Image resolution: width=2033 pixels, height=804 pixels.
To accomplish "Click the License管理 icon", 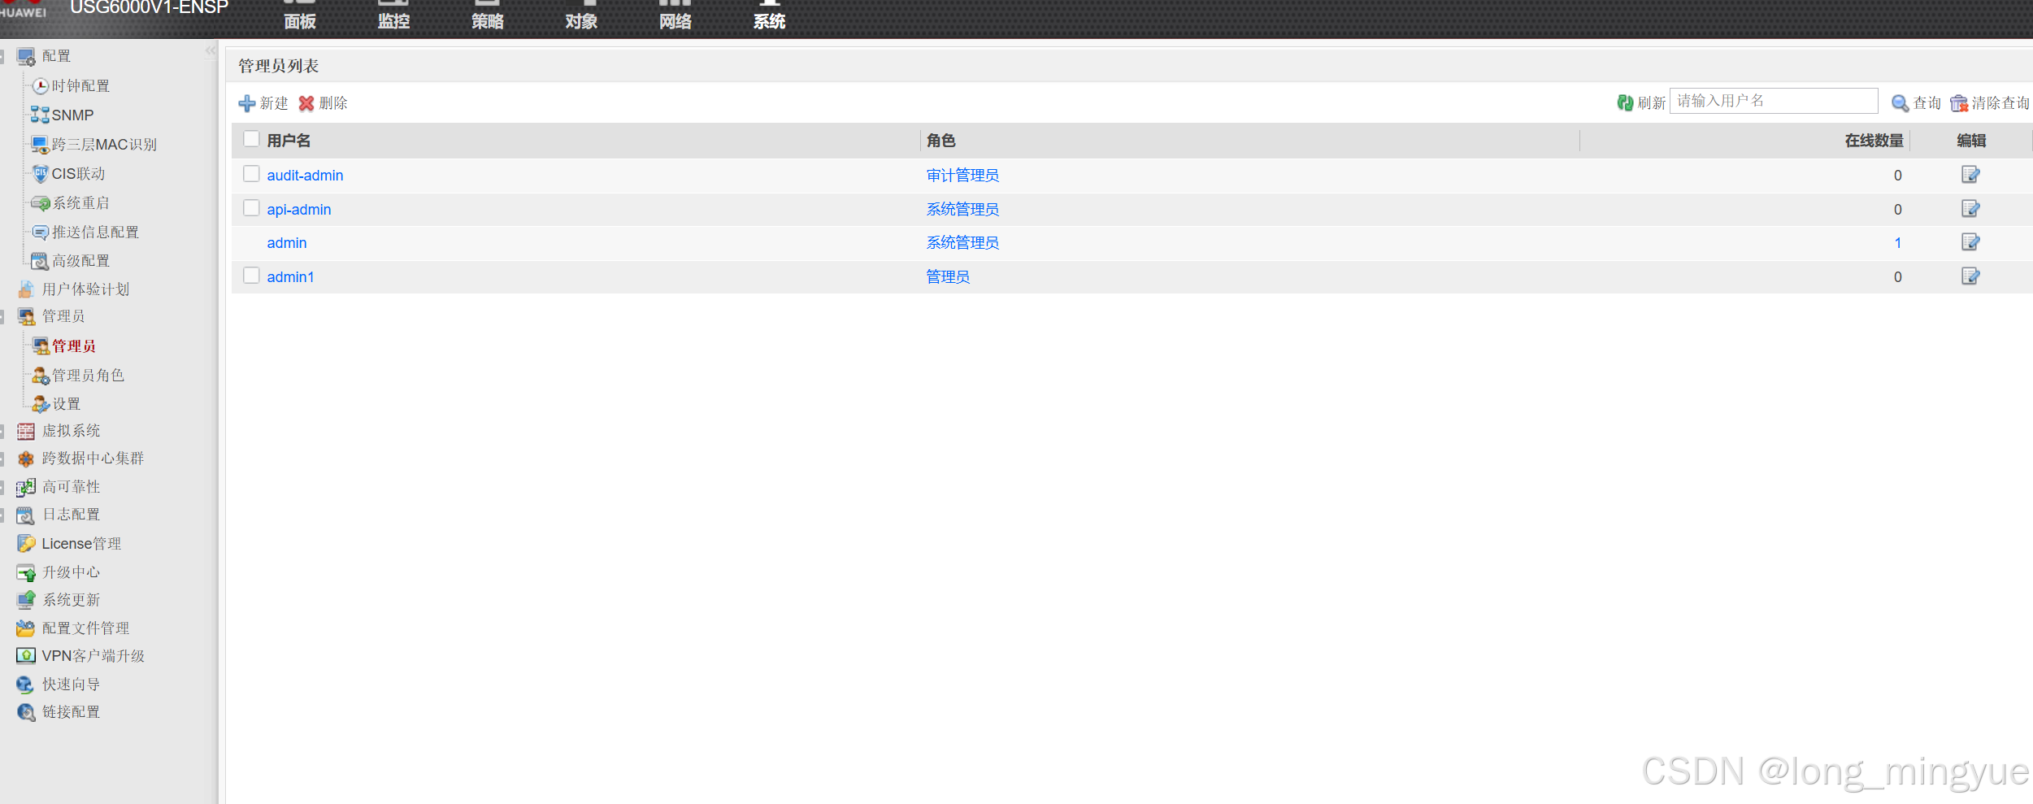I will pos(26,543).
